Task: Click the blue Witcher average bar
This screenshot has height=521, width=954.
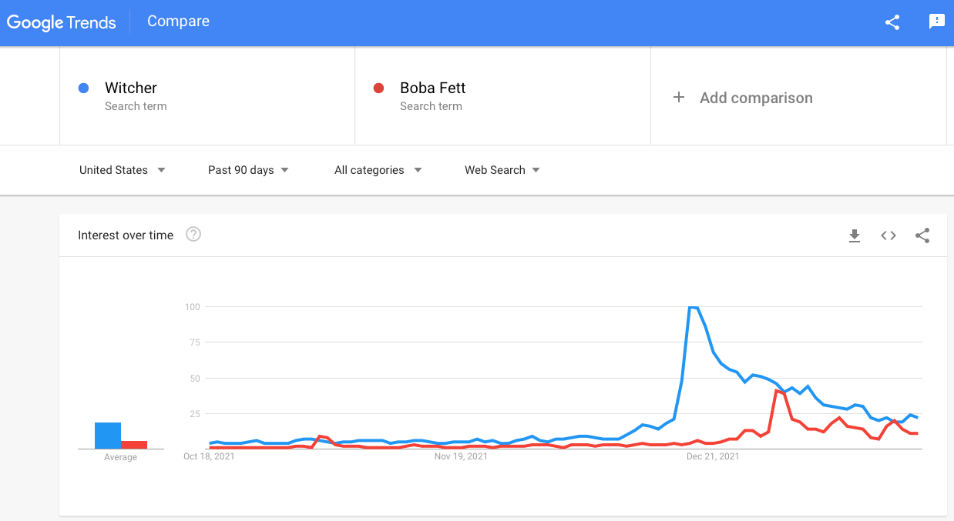Action: point(108,436)
